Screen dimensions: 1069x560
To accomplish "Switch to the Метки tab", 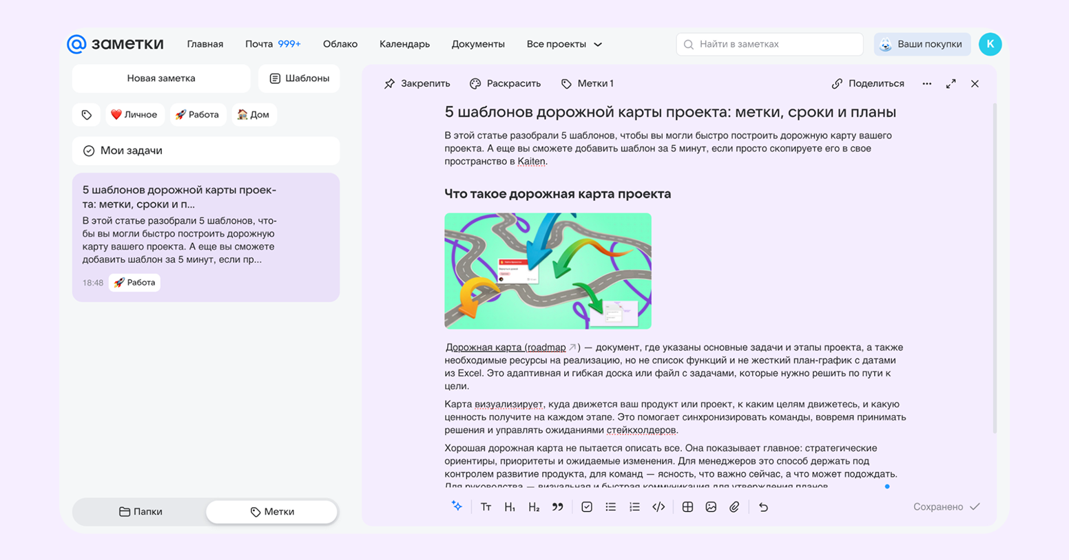I will [x=271, y=512].
